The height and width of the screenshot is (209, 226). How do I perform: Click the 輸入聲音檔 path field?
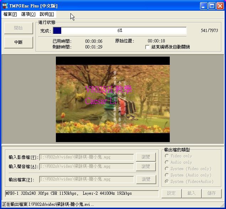[x=86, y=166]
